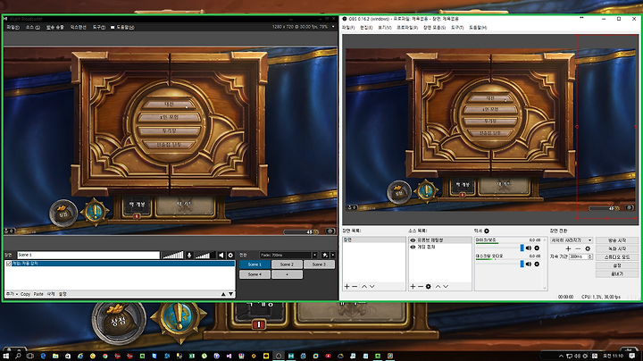Open gear settings for desktop audio channel
The image size is (643, 361).
pos(537,264)
